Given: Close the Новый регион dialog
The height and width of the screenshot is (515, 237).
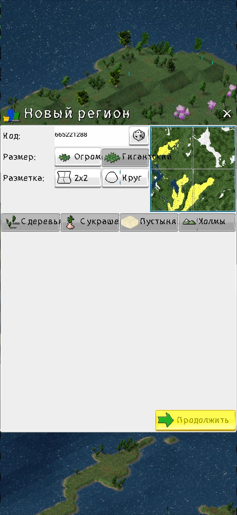Looking at the screenshot, I should tap(227, 114).
